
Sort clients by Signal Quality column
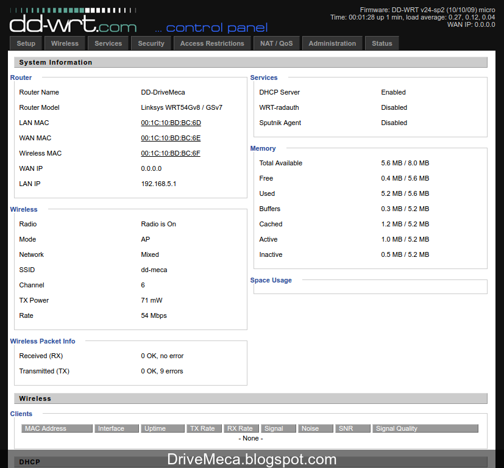396,428
